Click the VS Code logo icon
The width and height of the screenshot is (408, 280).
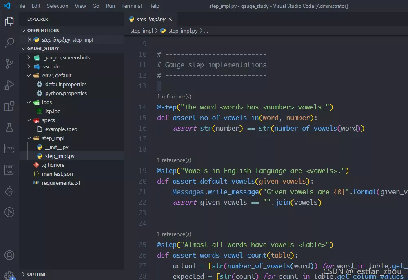click(x=7, y=6)
